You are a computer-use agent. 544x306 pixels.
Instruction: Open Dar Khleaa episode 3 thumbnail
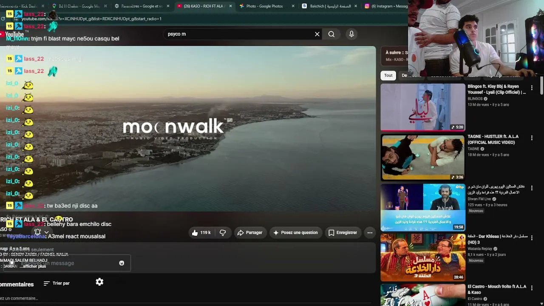(x=423, y=257)
